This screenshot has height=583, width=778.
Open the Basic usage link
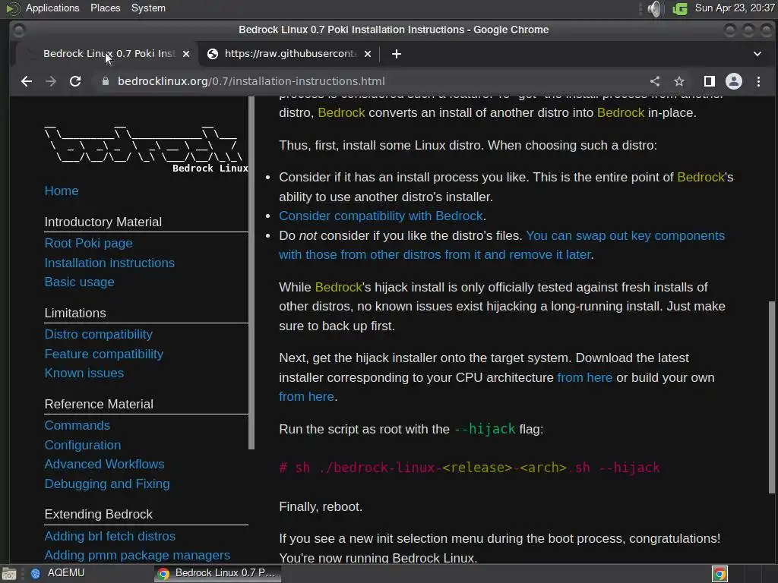pyautogui.click(x=79, y=282)
